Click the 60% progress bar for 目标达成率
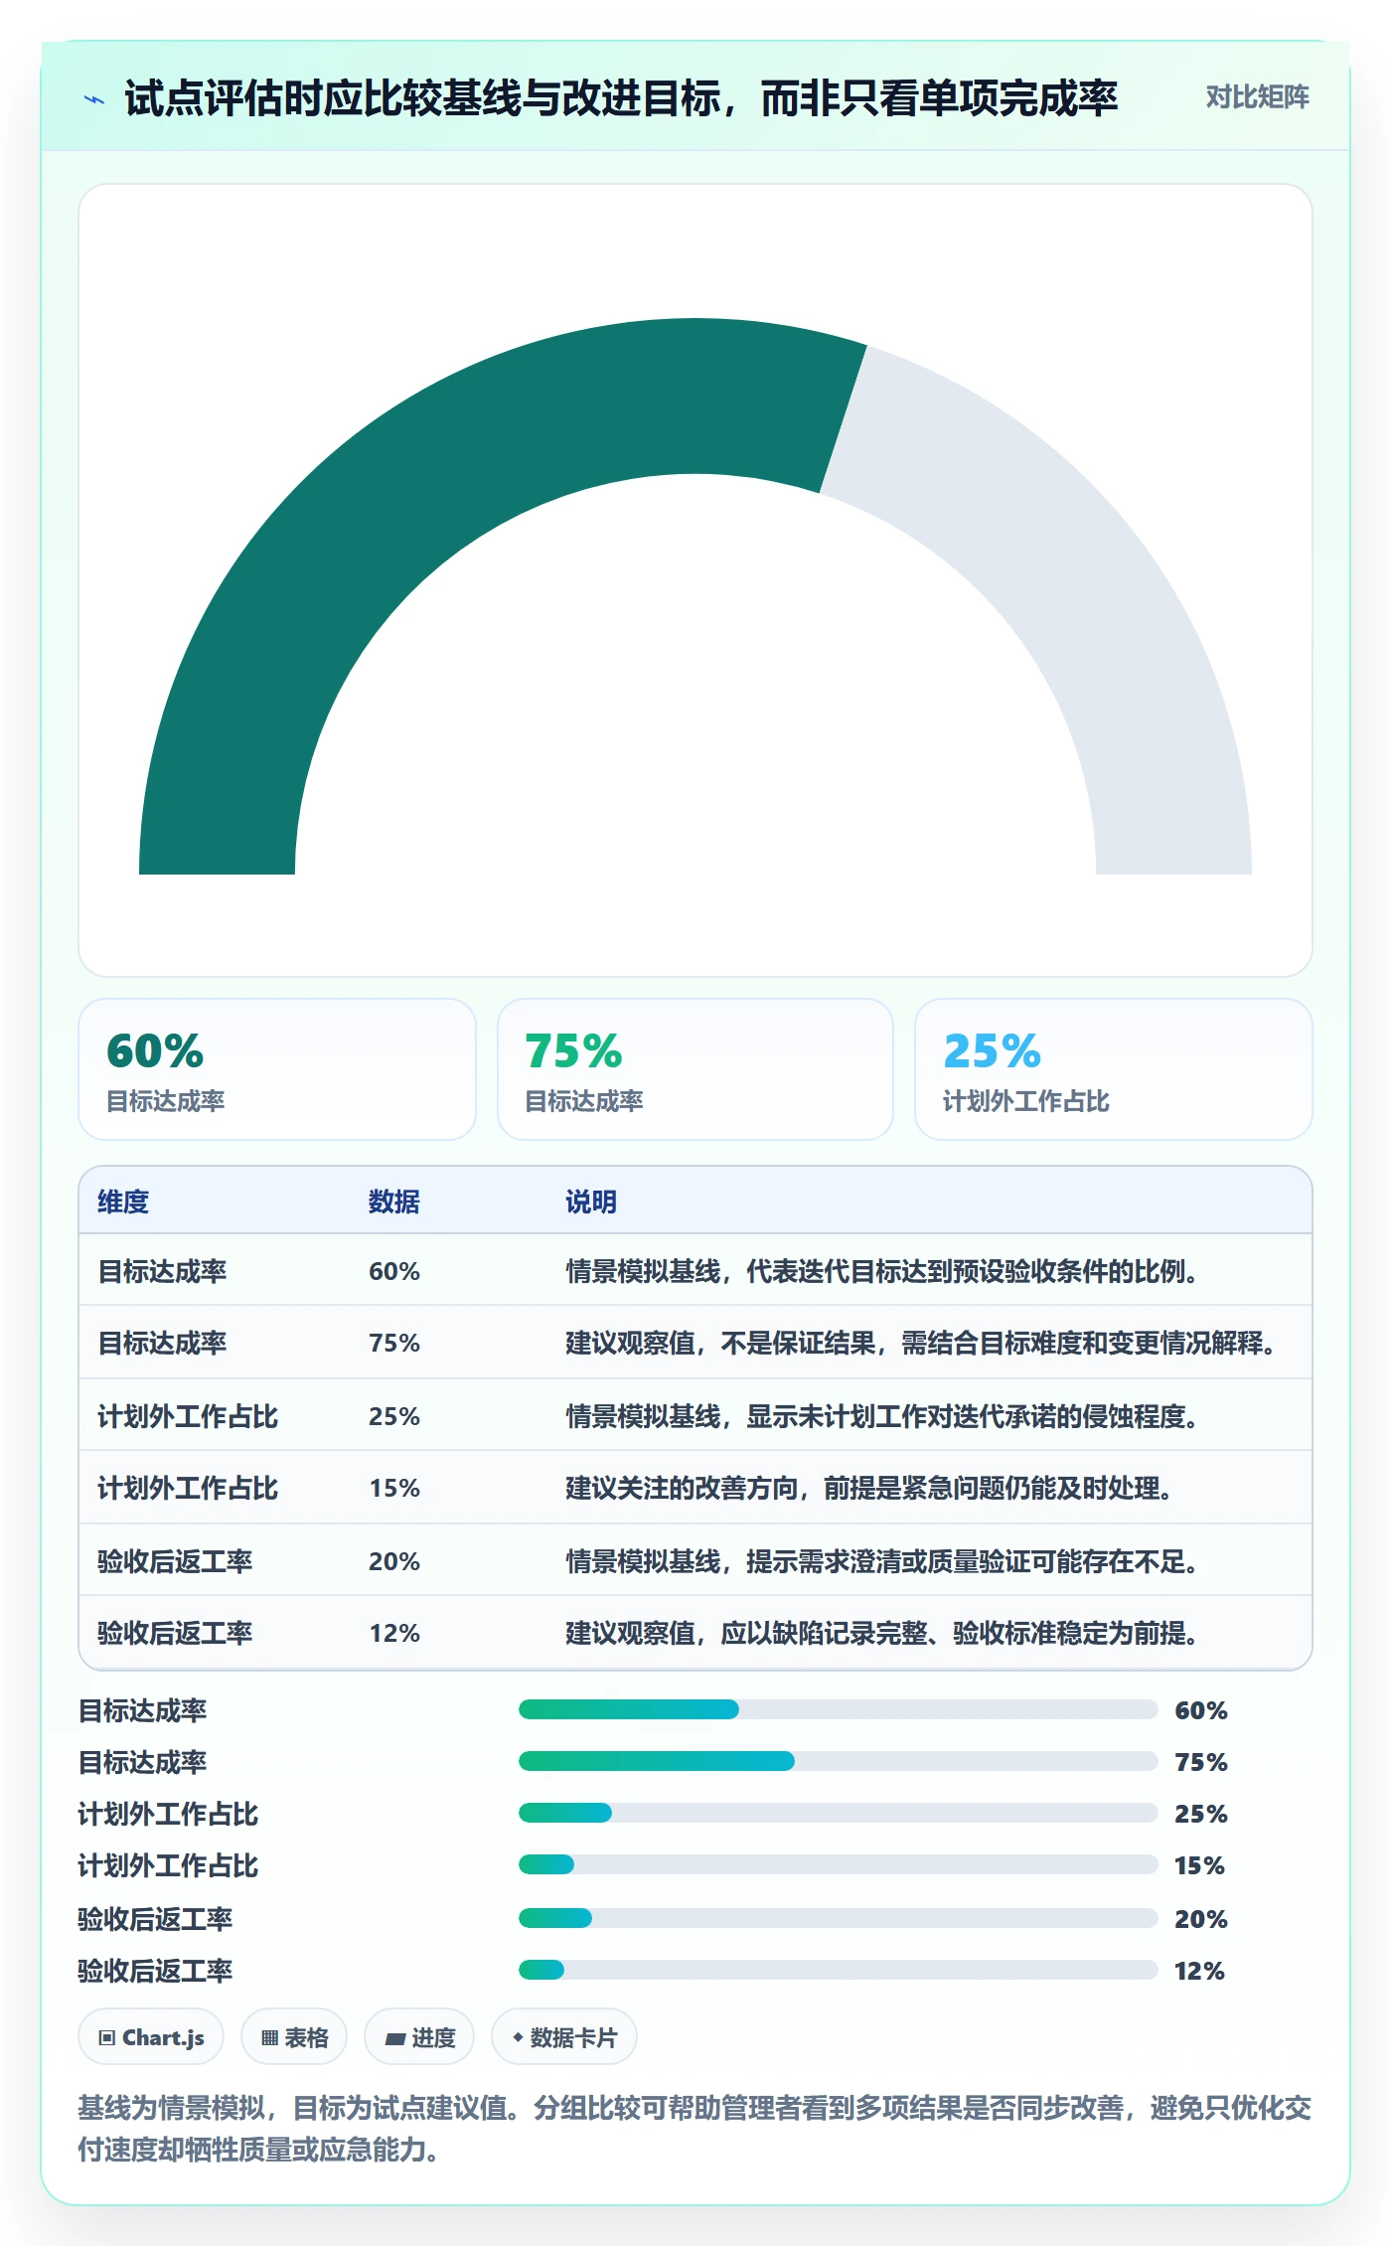Image resolution: width=1391 pixels, height=2246 pixels. (x=839, y=1709)
